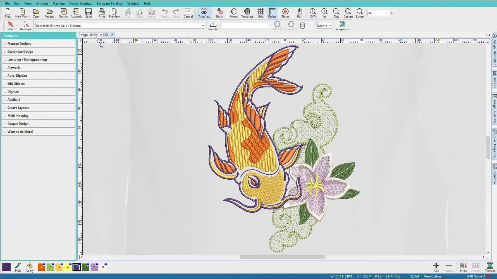Add a color with the Add icon
Image resolution: width=497 pixels, height=279 pixels.
tap(436, 267)
